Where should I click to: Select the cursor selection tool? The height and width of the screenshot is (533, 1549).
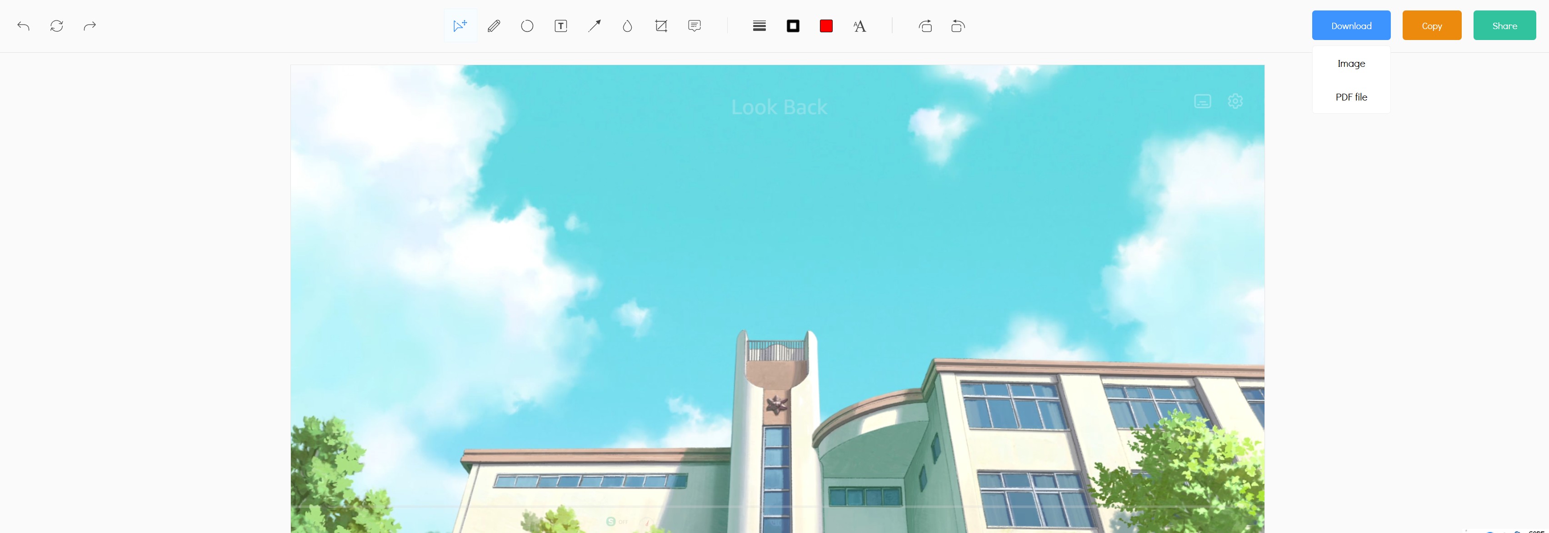click(460, 26)
